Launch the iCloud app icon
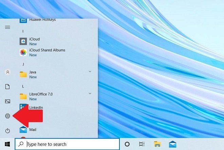224x150 pixels. tap(23, 41)
